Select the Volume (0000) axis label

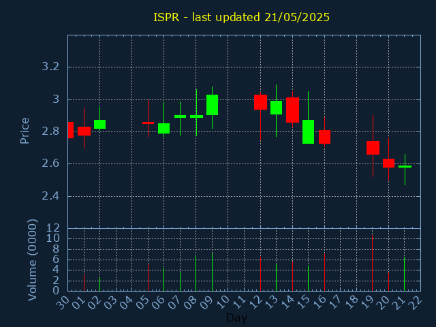pyautogui.click(x=32, y=260)
